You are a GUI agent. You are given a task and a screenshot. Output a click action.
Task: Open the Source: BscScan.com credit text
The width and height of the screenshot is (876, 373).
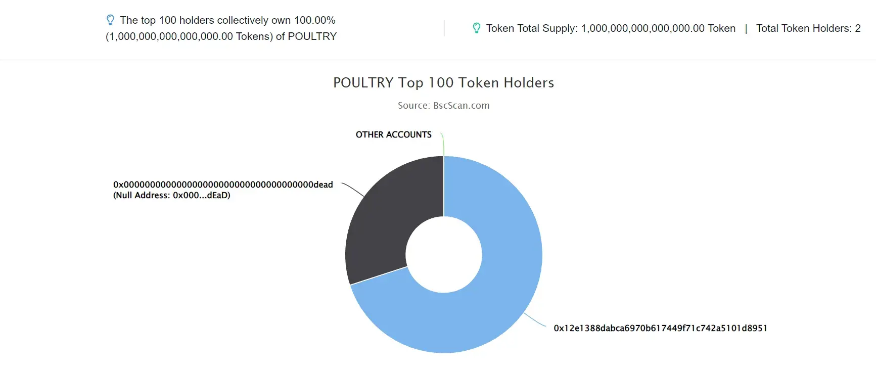click(443, 106)
